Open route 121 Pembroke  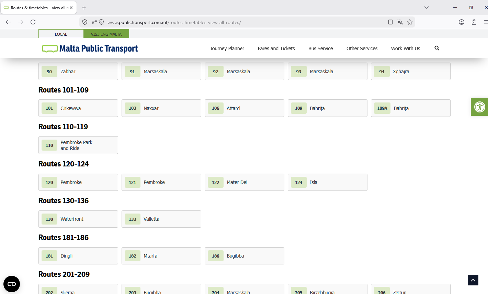click(161, 182)
